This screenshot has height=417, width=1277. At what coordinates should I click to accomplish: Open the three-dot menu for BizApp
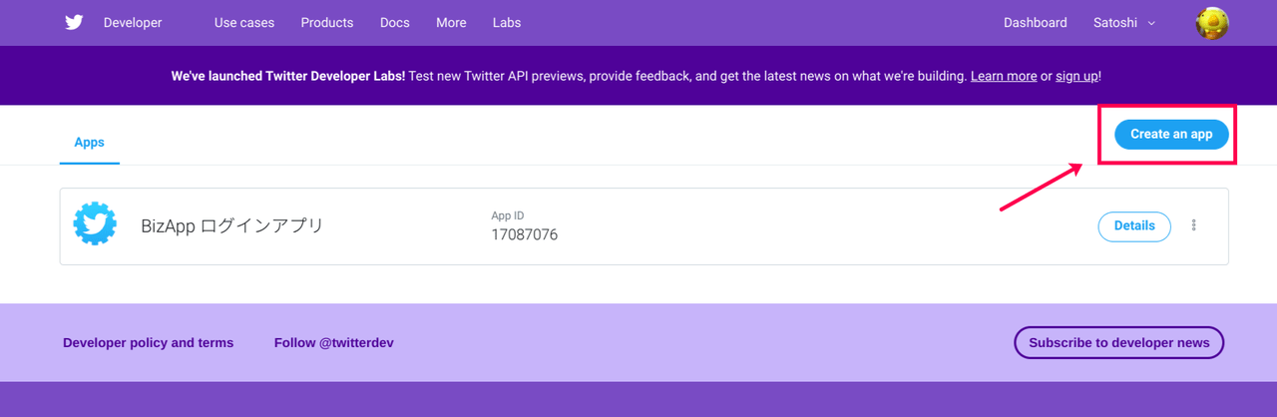point(1194,225)
